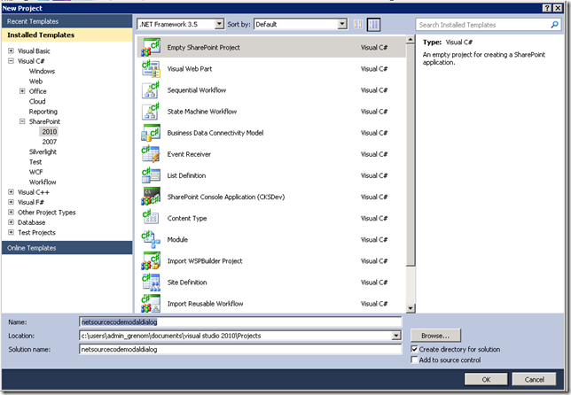Select the Reporting category
Screen dimensions: 571x395
click(43, 112)
